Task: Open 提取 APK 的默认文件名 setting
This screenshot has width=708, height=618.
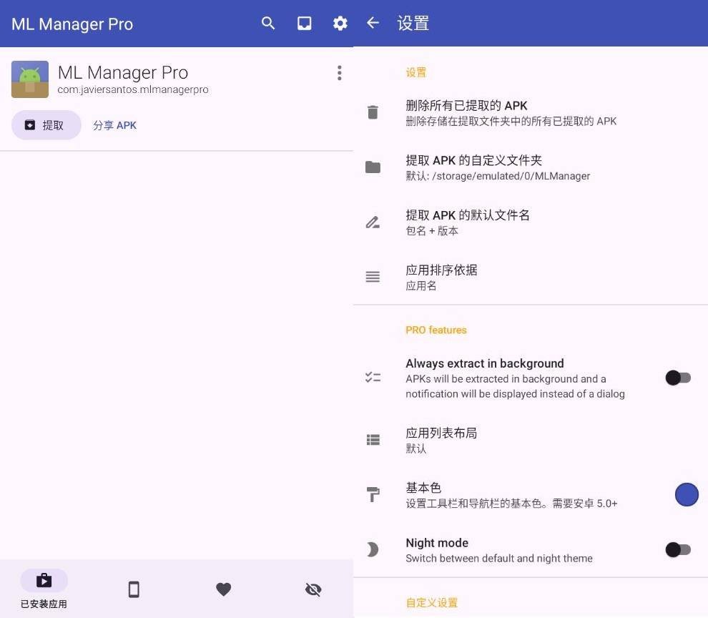Action: click(468, 222)
